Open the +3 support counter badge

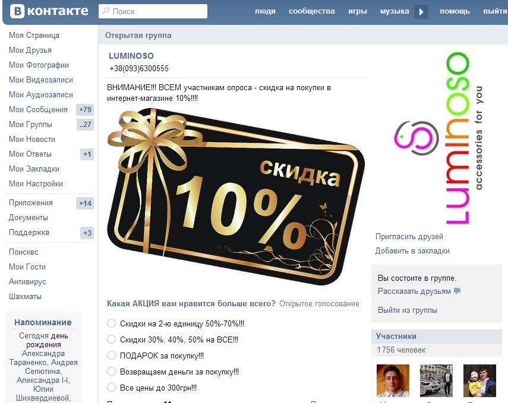[87, 233]
